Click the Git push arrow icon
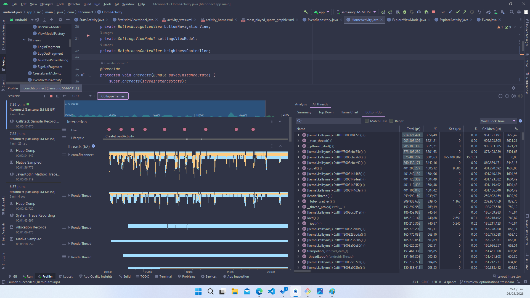The width and height of the screenshot is (530, 298). tap(465, 12)
